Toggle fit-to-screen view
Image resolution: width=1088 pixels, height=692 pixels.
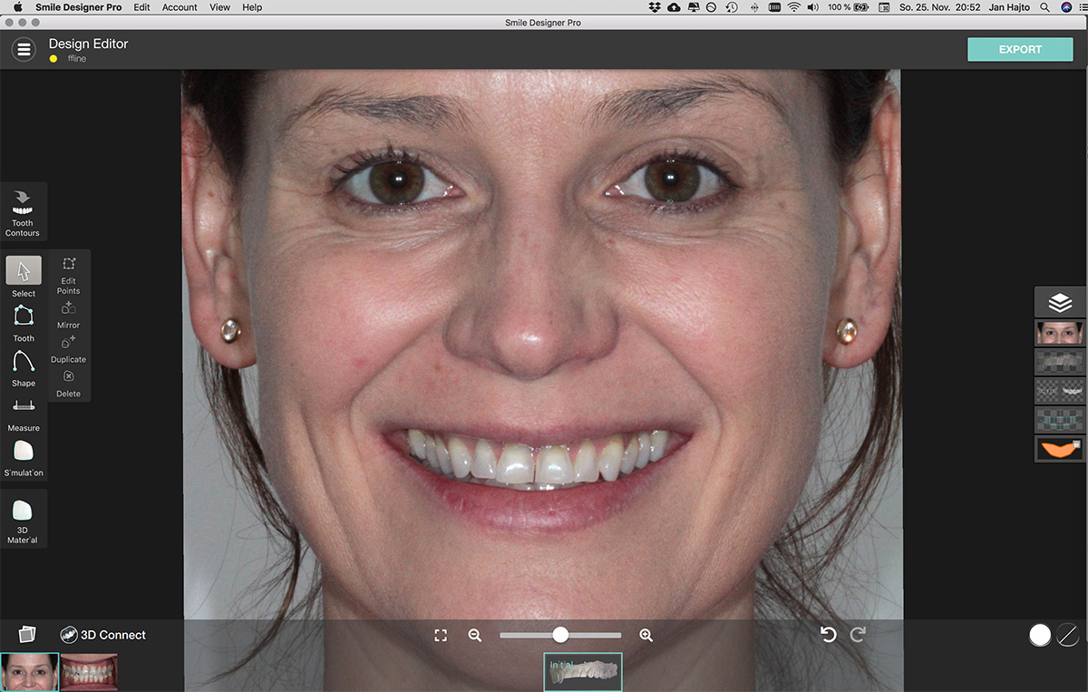(x=441, y=636)
